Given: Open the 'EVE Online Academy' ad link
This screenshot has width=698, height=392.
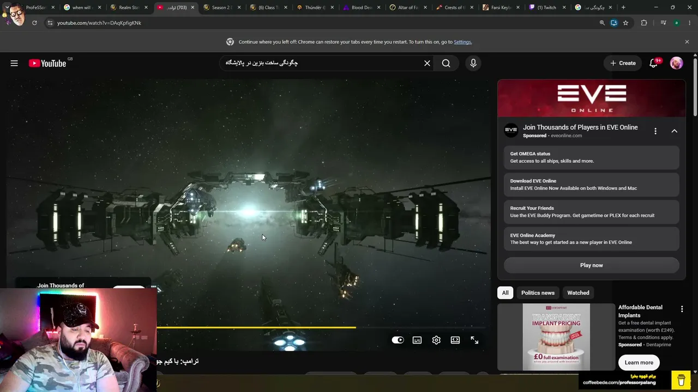Looking at the screenshot, I should tap(592, 239).
